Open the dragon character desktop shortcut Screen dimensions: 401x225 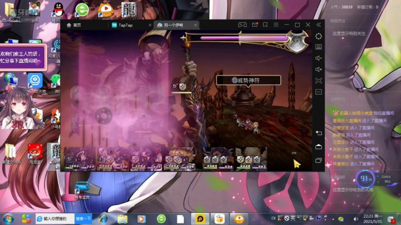[129, 10]
